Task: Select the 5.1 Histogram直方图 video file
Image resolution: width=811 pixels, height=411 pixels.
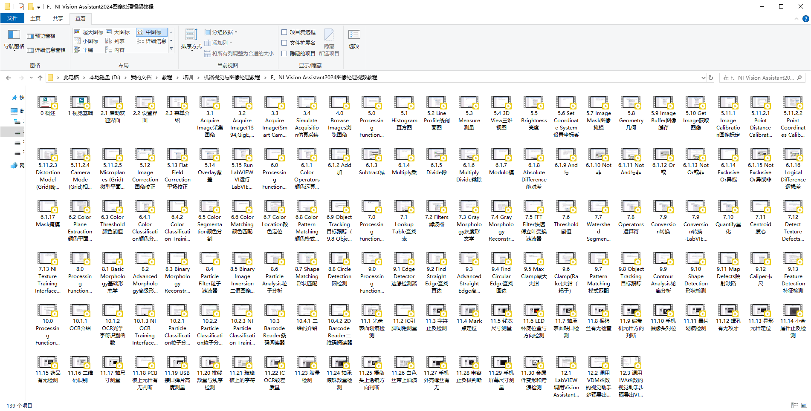Action: point(404,113)
